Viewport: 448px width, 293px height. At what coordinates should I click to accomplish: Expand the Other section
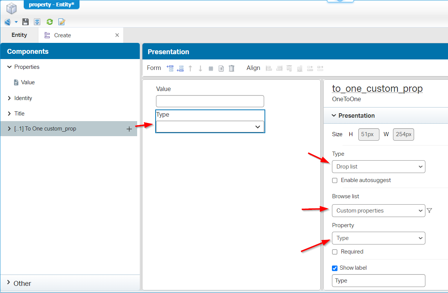[9, 283]
